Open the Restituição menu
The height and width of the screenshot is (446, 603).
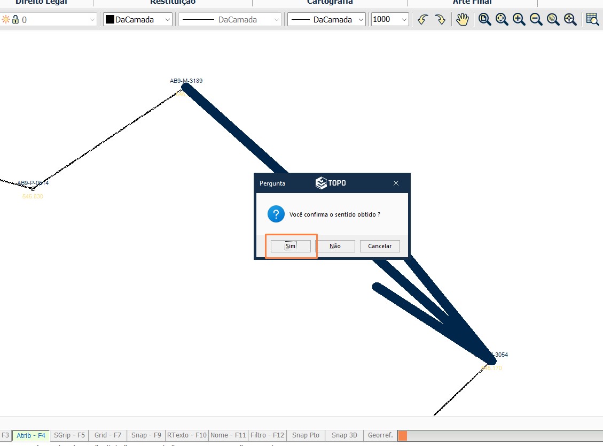[x=172, y=2]
